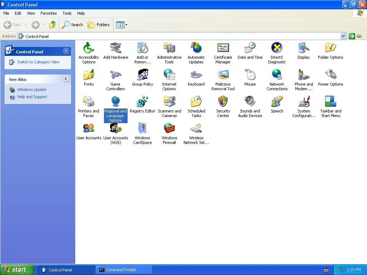
Task: Open the Registry Editor icon
Action: click(x=143, y=105)
